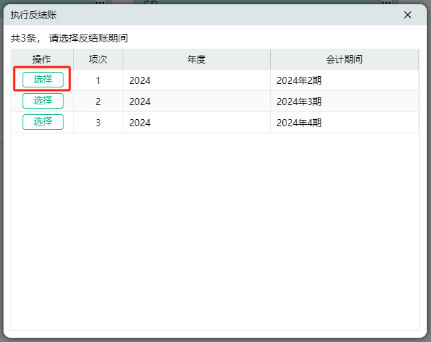
Task: Close the 执行反结账 dialog
Action: (x=408, y=15)
